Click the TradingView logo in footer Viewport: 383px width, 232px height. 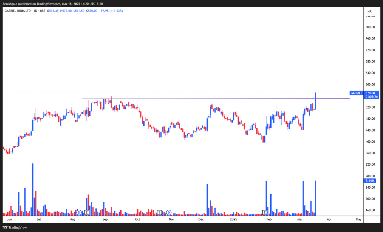pyautogui.click(x=15, y=228)
